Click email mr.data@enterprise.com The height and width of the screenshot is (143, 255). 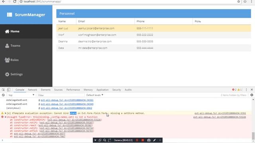(93, 48)
